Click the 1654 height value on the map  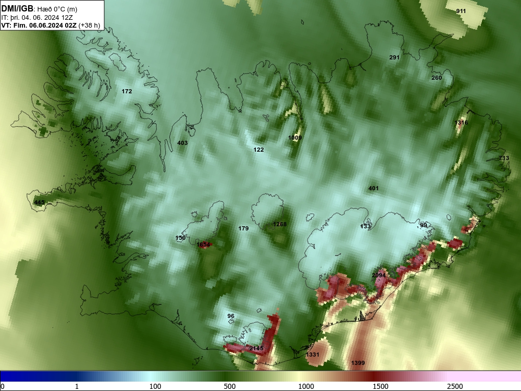(203, 245)
